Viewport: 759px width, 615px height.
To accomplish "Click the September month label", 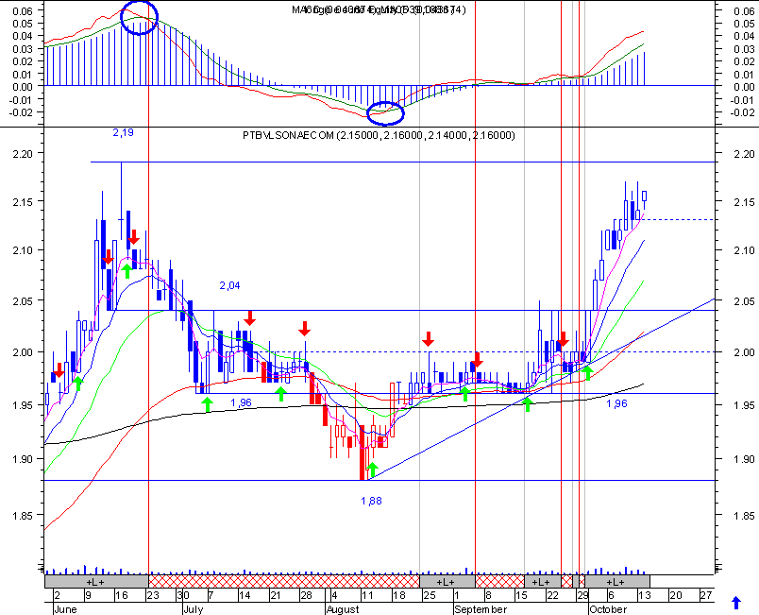I will click(x=481, y=609).
